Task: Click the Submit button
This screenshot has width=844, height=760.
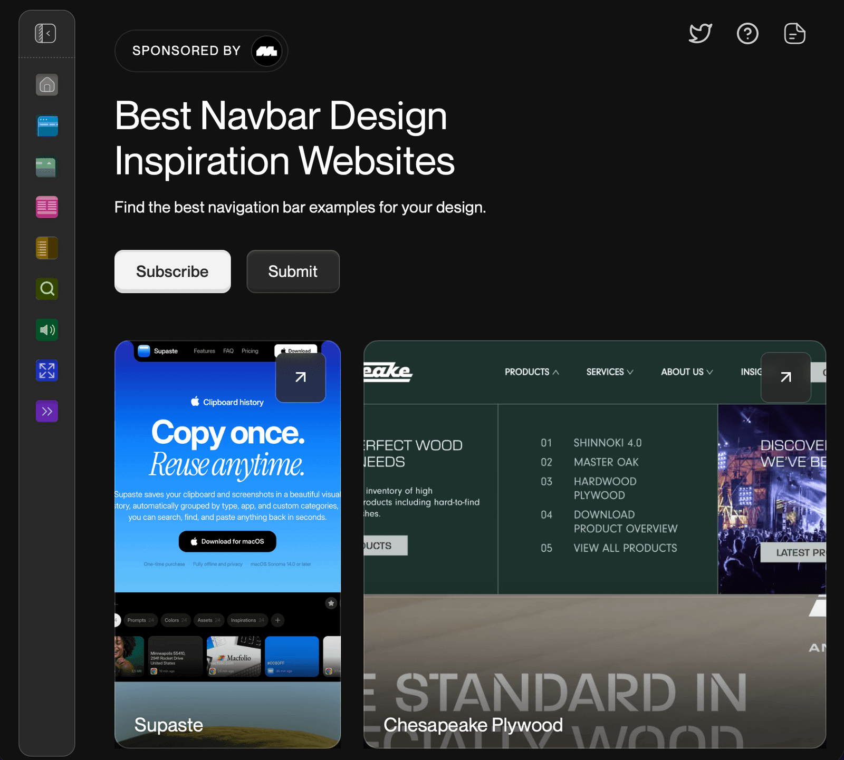Action: (x=293, y=271)
